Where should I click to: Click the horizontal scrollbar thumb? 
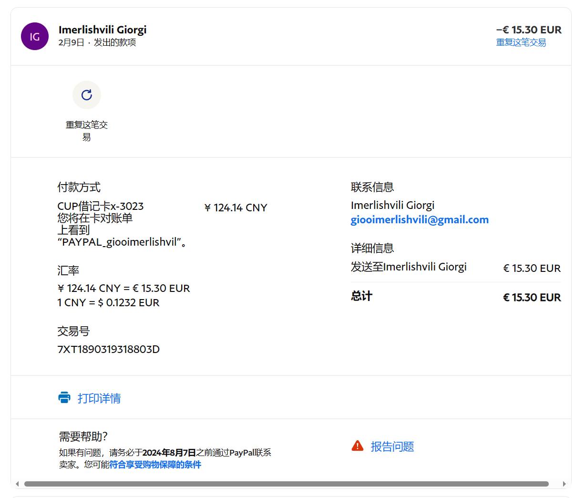tap(286, 484)
